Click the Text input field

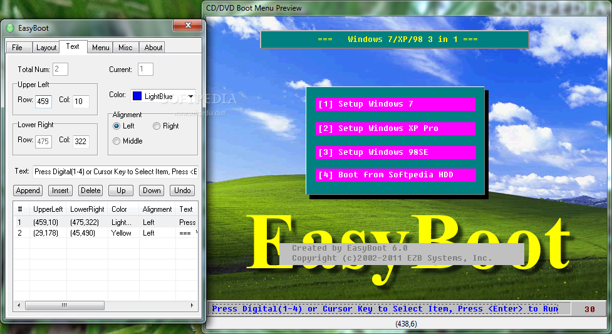115,172
